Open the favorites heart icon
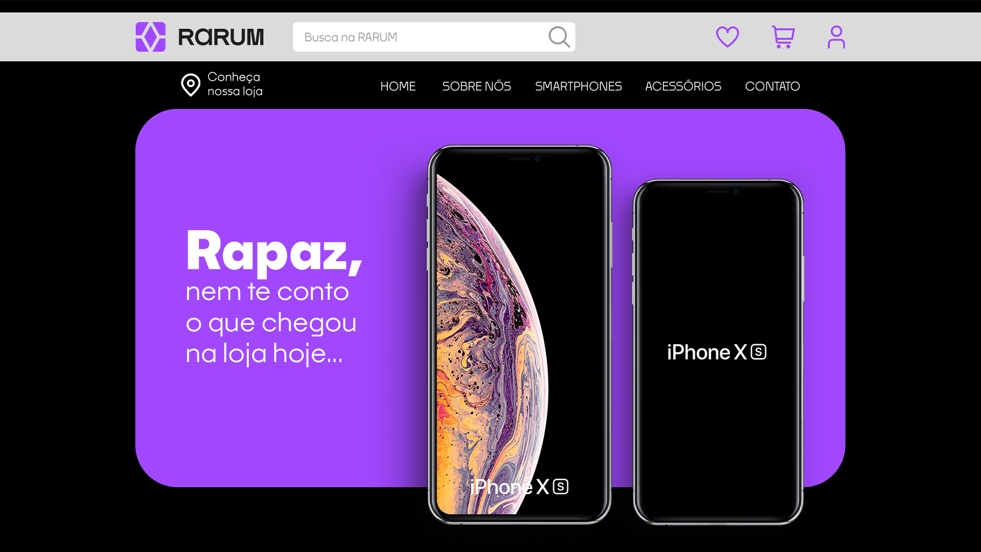The width and height of the screenshot is (981, 552). [x=727, y=37]
